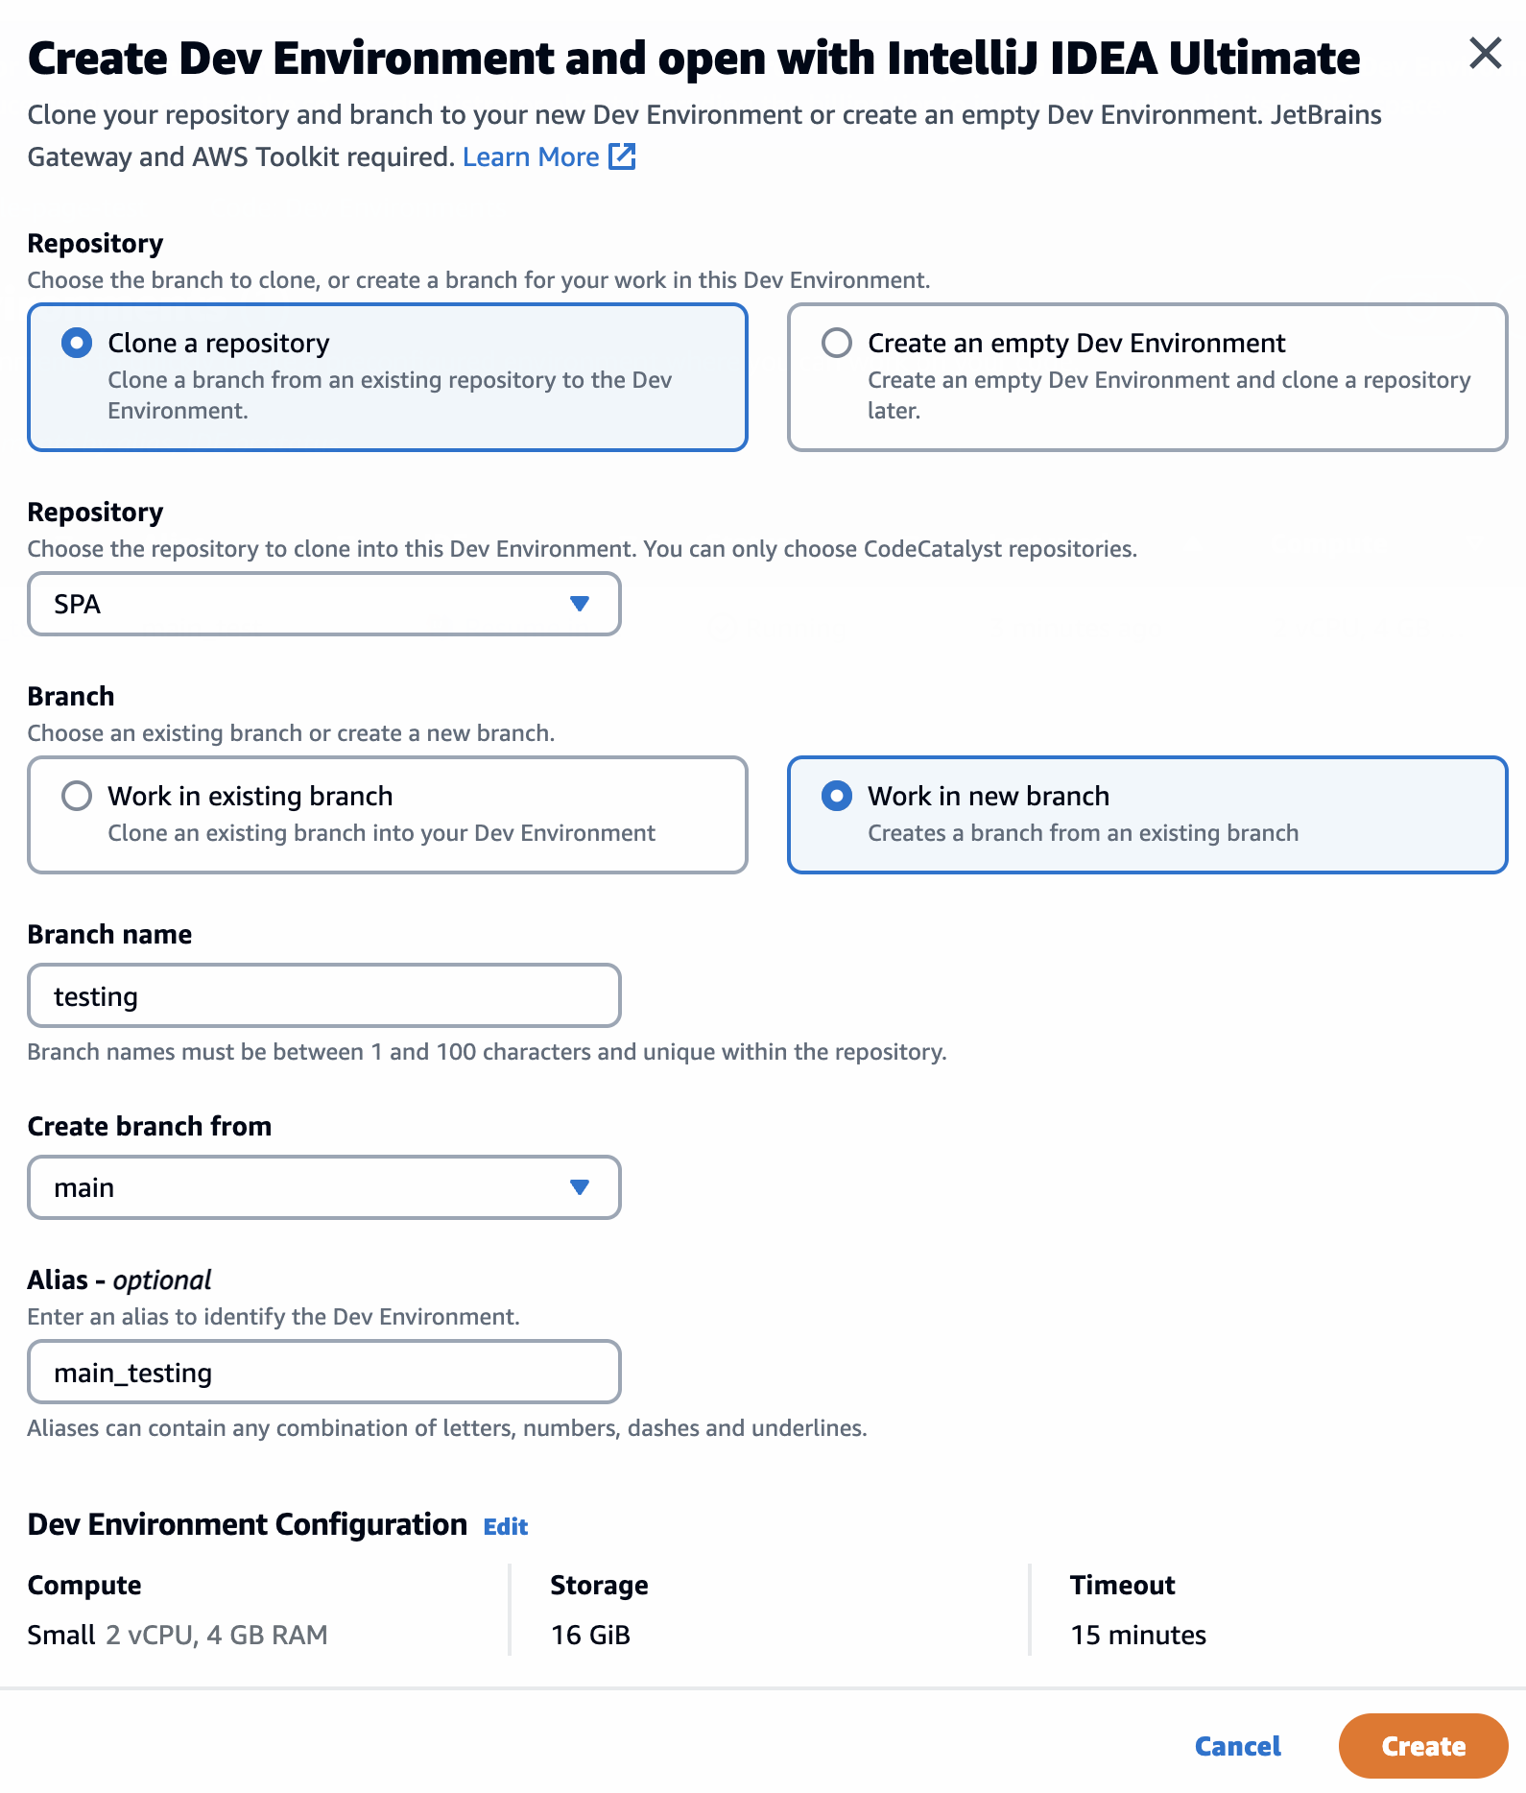Click the Branch name field containing testing
The image size is (1526, 1793).
[323, 995]
